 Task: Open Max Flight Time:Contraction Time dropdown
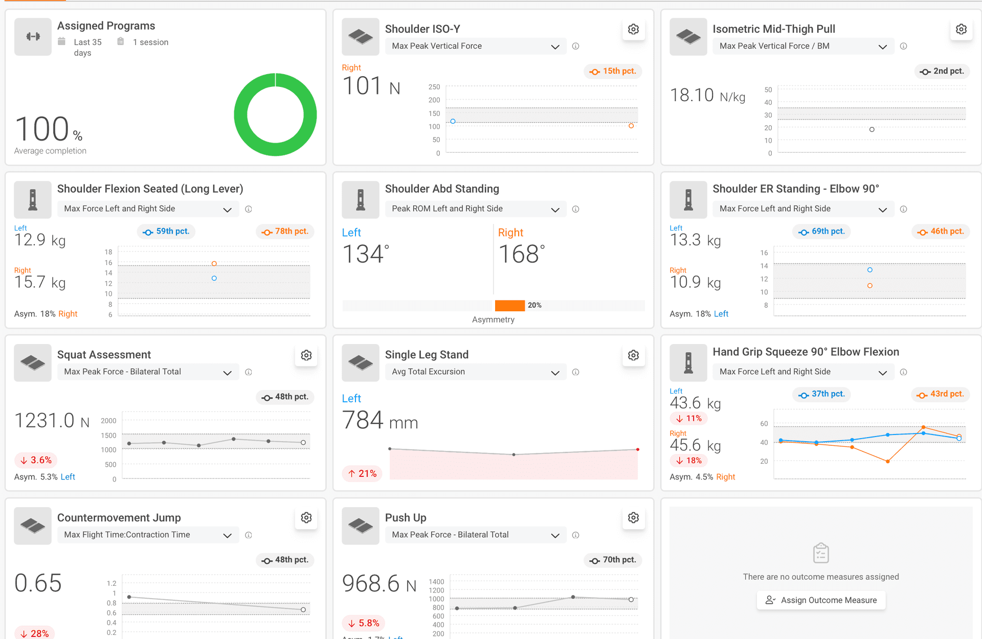[148, 535]
